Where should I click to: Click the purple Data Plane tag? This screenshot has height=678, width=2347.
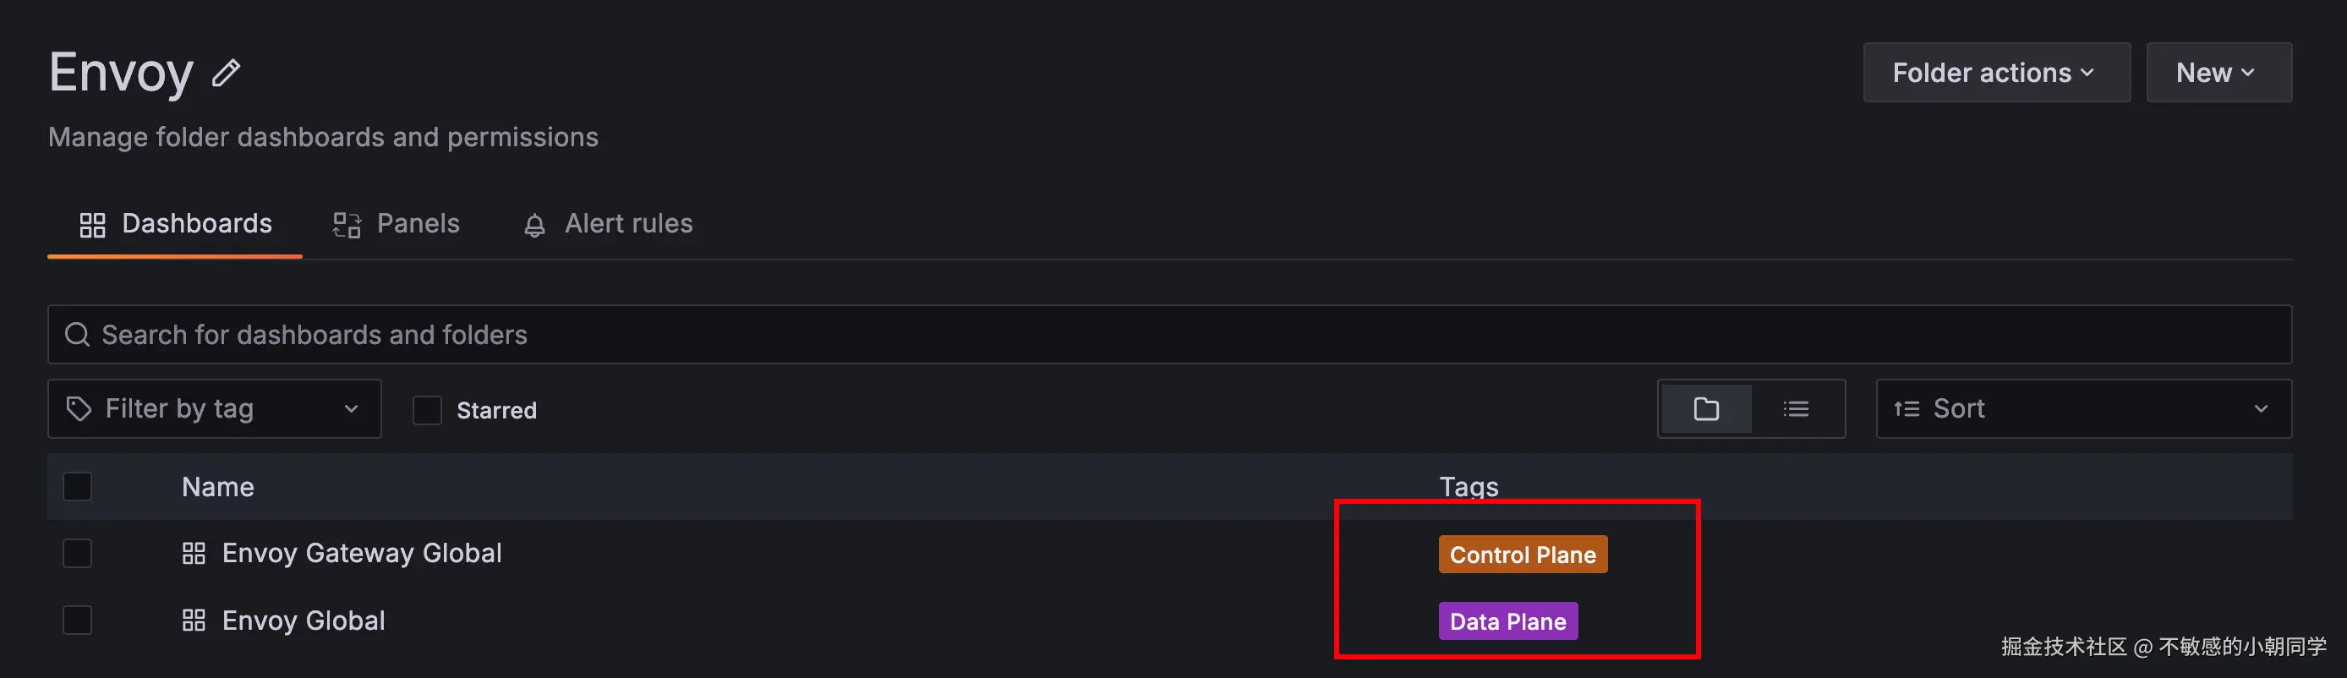point(1507,621)
